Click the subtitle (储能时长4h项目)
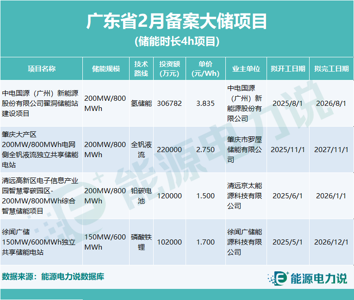 coord(177,42)
